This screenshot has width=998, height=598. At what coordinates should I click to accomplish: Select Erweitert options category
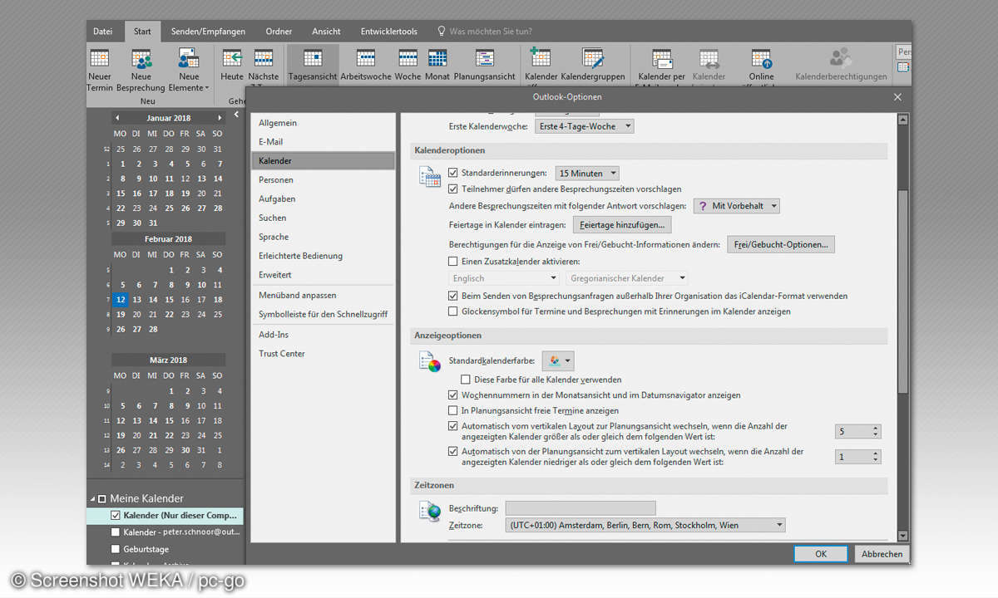[324, 275]
